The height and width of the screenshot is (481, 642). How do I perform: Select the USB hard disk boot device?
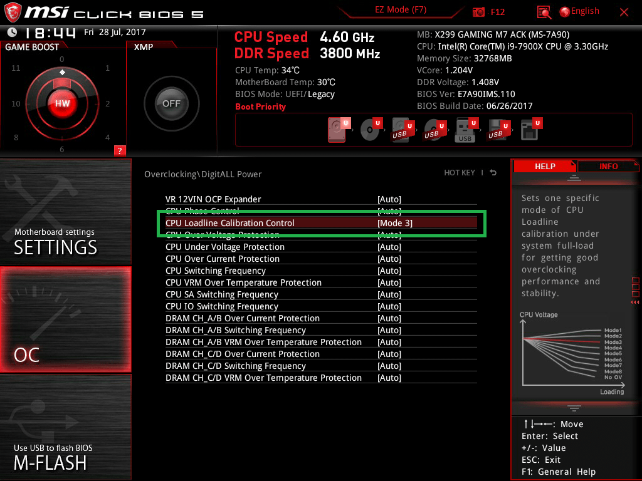point(403,130)
